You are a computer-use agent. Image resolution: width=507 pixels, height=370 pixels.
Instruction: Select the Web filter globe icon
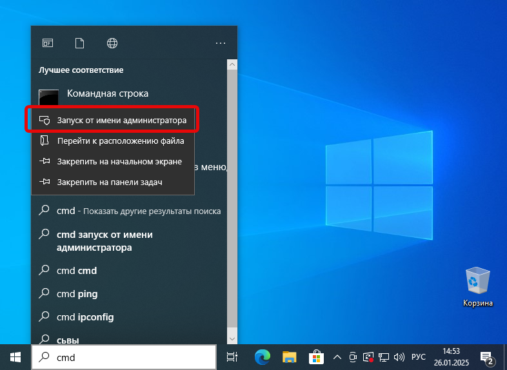(x=112, y=43)
